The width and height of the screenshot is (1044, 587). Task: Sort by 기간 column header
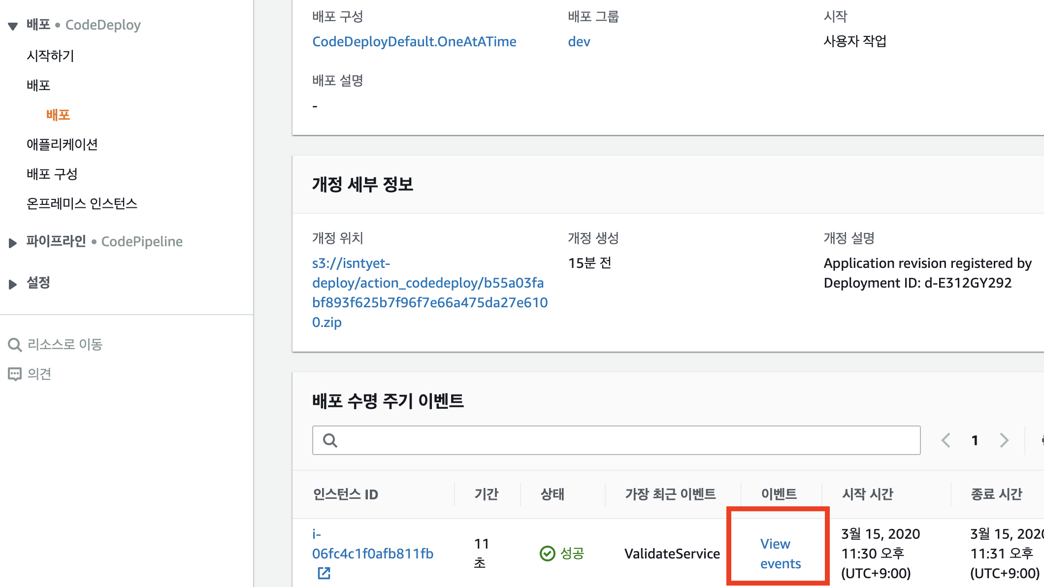pyautogui.click(x=487, y=494)
